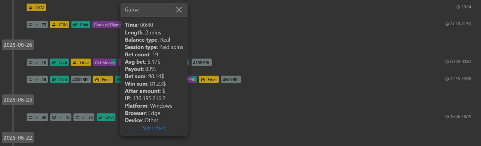Select the Gates of Olympus game tag
481x146 pixels.
tap(106, 25)
